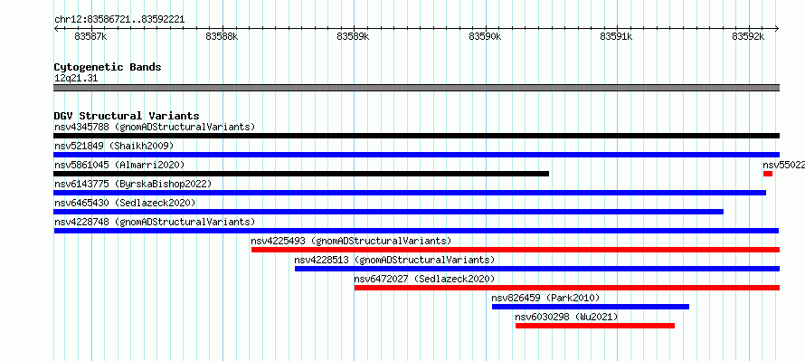Click the 83591k ruler position
Screen dimensions: 805x361
click(616, 36)
